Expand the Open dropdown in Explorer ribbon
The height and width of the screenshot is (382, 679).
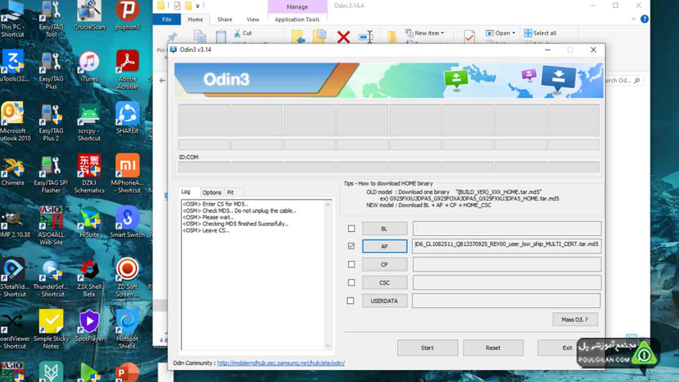click(x=501, y=33)
